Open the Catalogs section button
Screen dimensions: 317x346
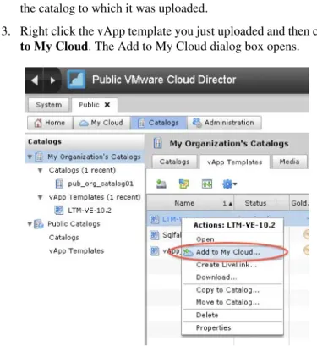(159, 123)
